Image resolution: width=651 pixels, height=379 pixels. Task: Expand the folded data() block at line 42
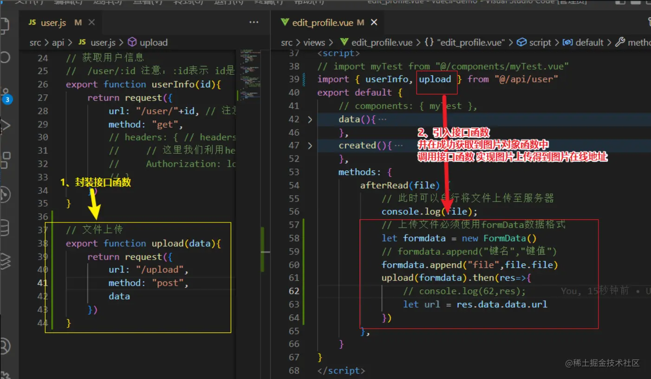[x=310, y=119]
